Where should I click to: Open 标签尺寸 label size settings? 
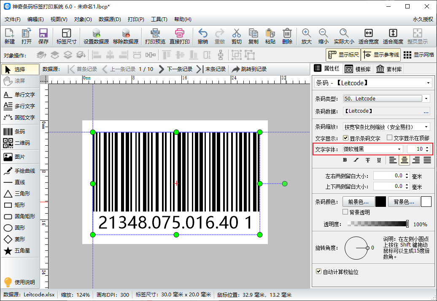point(66,36)
